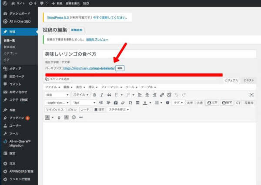
Task: Open the paragraph format dropdown
Action: 57,95
